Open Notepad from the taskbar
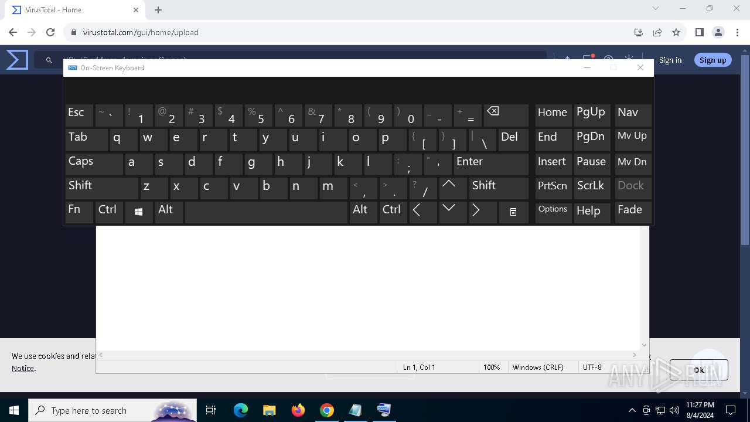750x422 pixels. [356, 410]
